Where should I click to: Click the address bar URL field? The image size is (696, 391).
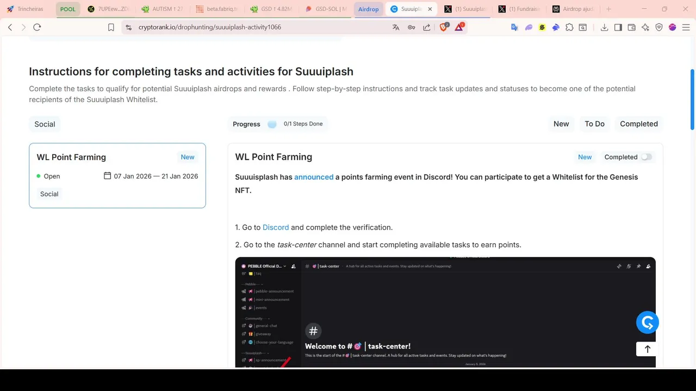click(261, 27)
